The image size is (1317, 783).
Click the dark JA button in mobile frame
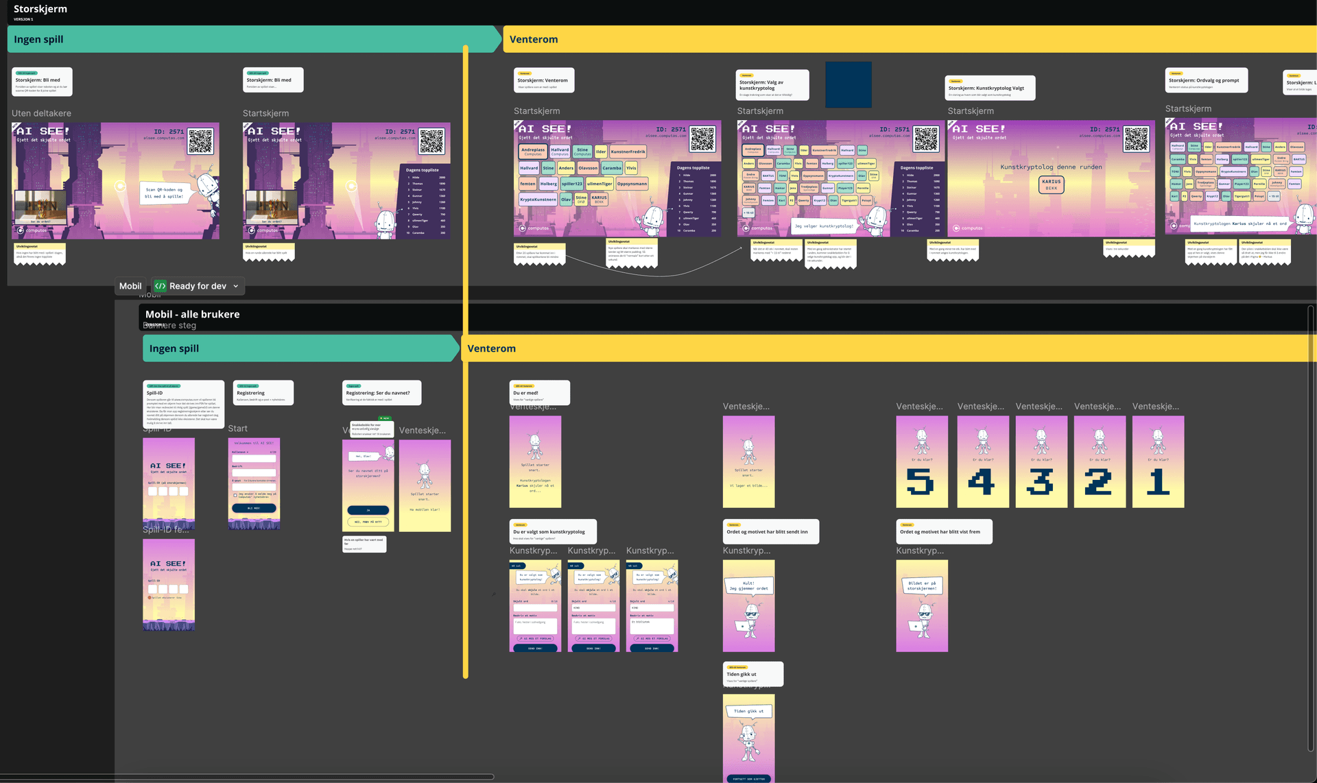pyautogui.click(x=368, y=510)
